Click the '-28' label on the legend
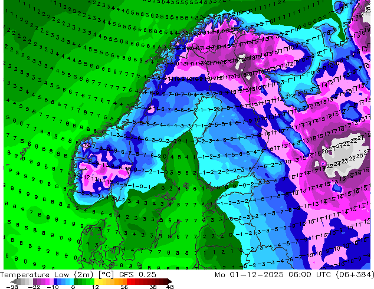 pyautogui.click(x=12, y=287)
